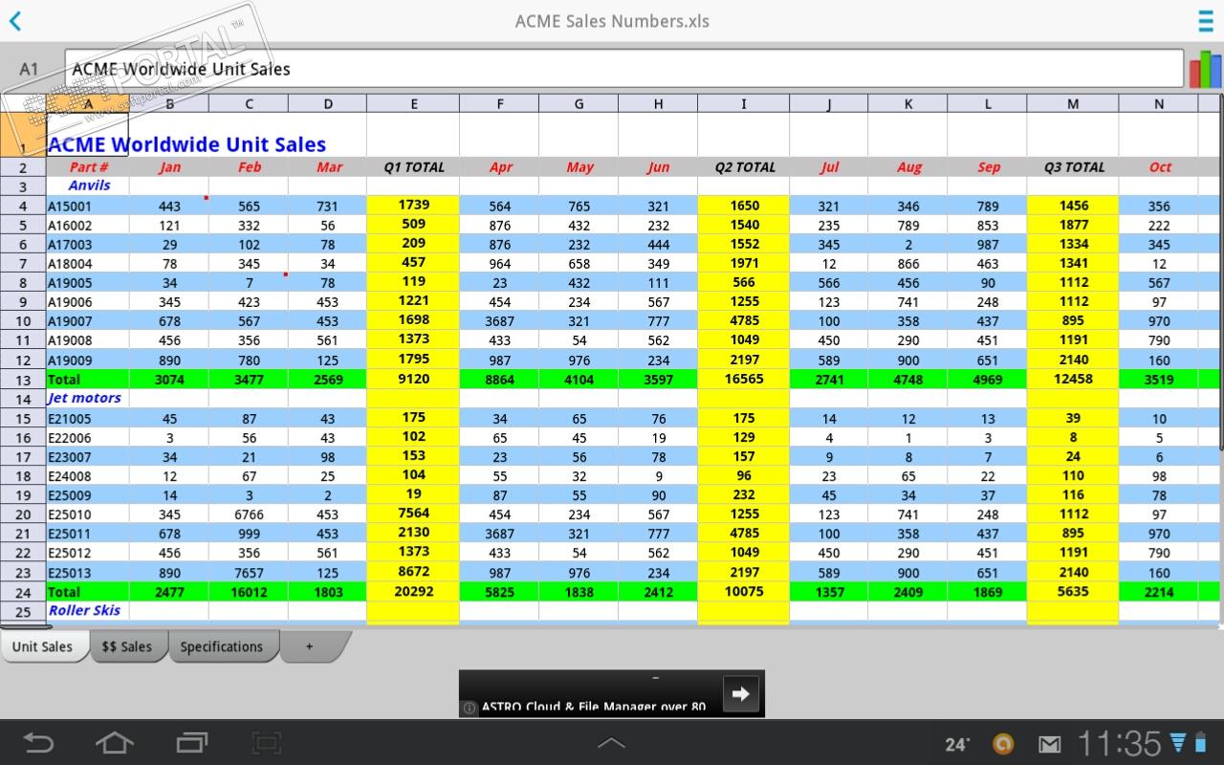The height and width of the screenshot is (765, 1224).
Task: Select part number cell A19009
Action: (x=88, y=361)
